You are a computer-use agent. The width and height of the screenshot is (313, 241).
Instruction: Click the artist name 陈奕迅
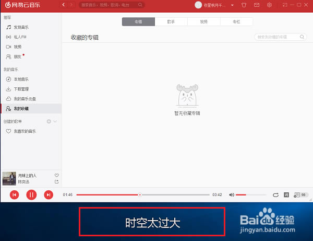23,181
